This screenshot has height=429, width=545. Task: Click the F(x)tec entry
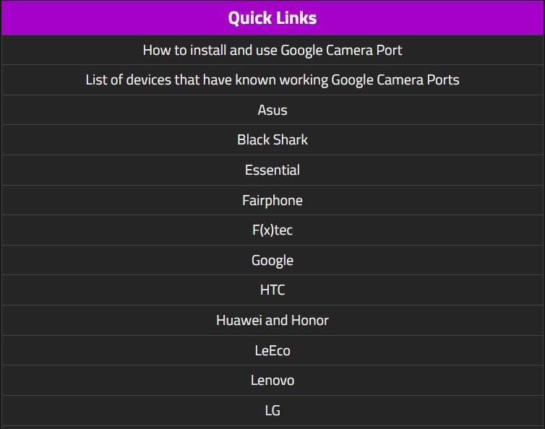coord(272,230)
